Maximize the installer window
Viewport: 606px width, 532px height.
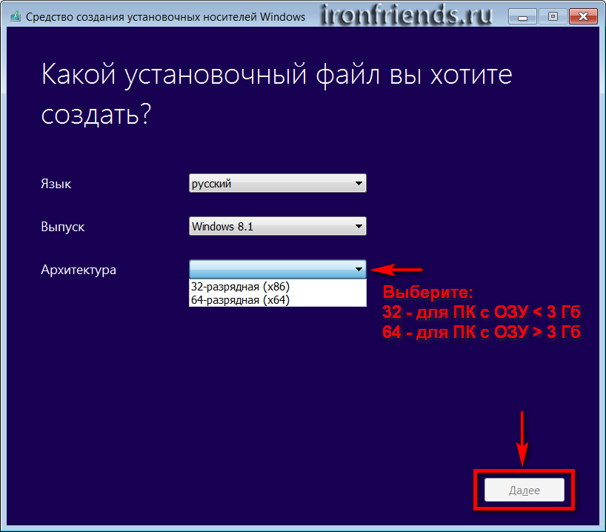coord(553,15)
